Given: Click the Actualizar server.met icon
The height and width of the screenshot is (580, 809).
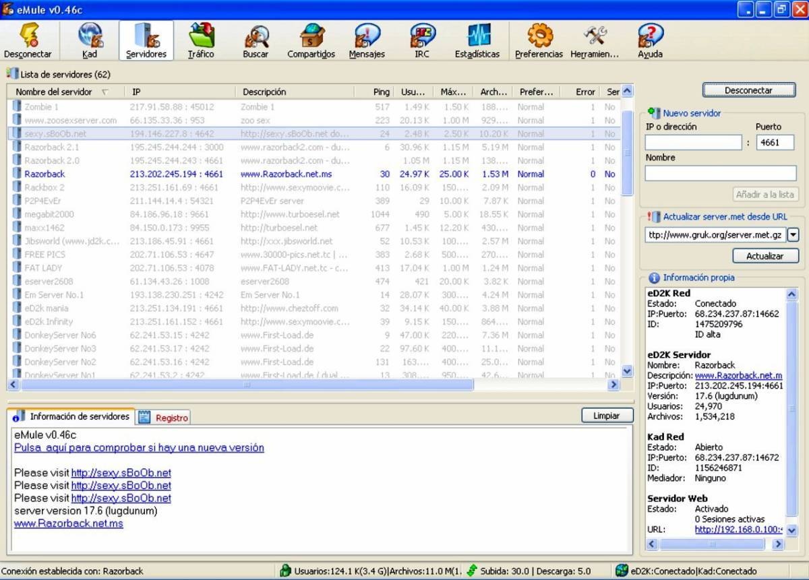Looking at the screenshot, I should tap(654, 217).
